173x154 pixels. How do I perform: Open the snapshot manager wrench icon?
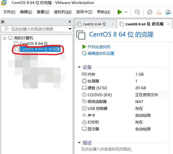168,12
